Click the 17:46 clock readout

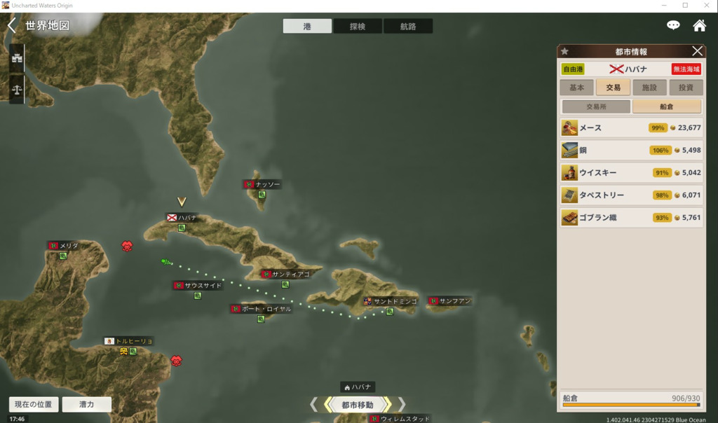(17, 419)
